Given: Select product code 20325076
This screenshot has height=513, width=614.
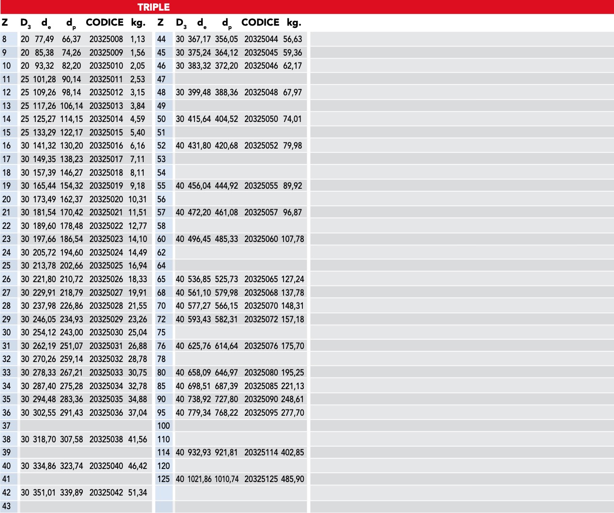Looking at the screenshot, I should (261, 346).
